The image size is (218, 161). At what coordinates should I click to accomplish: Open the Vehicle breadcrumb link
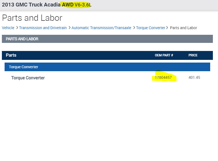8,28
